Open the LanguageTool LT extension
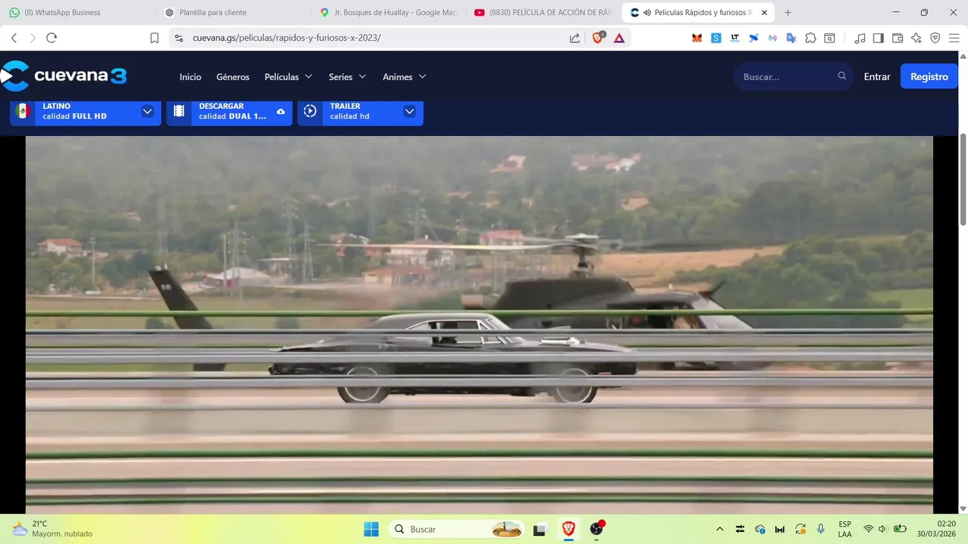 [x=735, y=38]
